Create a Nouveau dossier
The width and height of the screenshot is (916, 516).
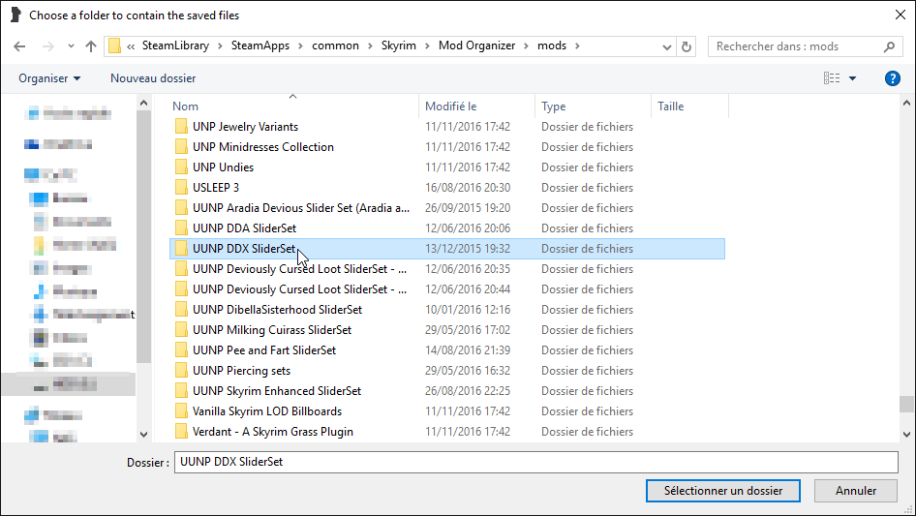click(153, 78)
